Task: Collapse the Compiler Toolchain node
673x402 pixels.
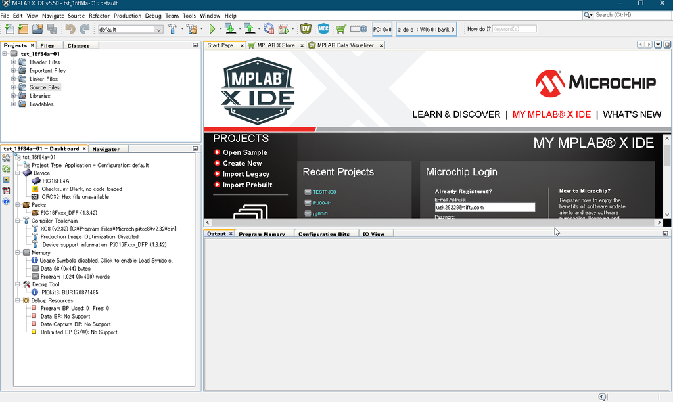Action: pyautogui.click(x=18, y=221)
